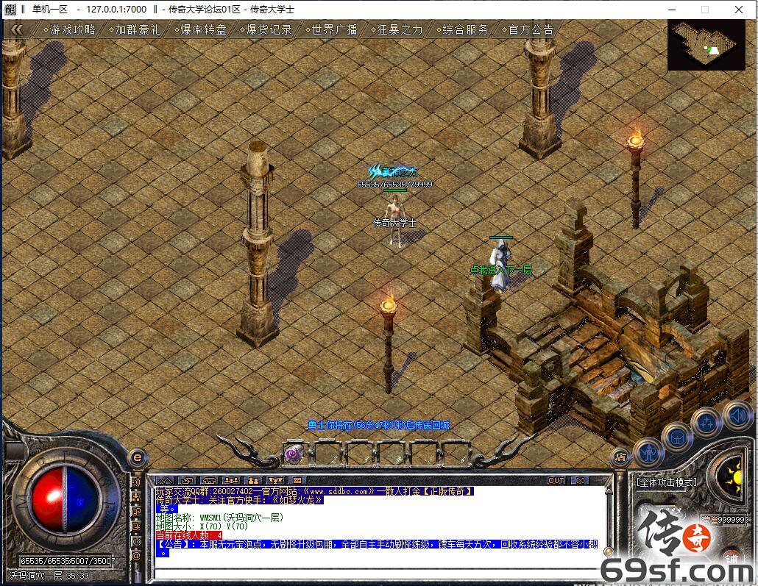
Task: Click the [全体攻击模式] attack mode label
Action: [667, 482]
